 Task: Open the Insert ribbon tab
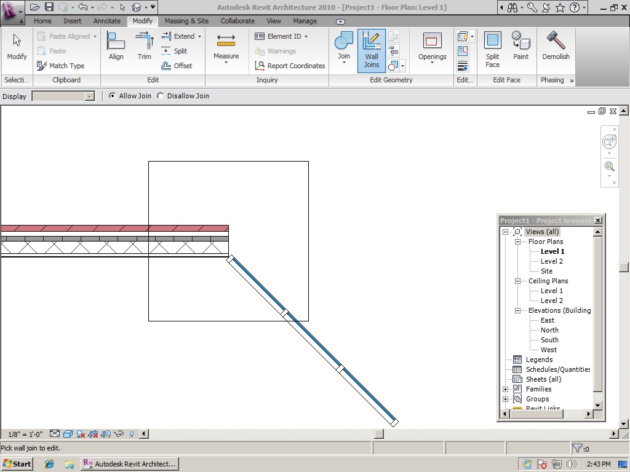point(72,21)
